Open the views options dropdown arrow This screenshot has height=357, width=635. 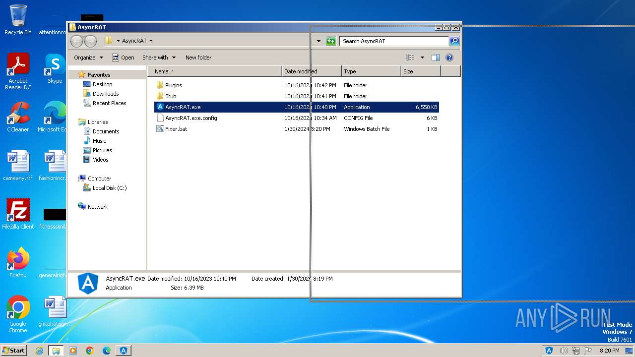pyautogui.click(x=422, y=58)
